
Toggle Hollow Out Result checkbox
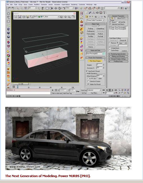(88, 84)
